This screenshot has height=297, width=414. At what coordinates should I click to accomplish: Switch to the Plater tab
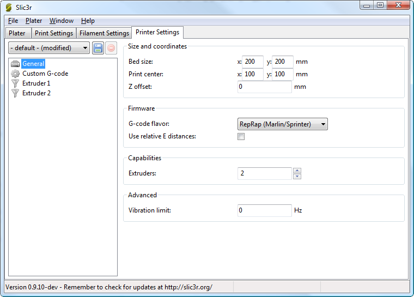17,33
